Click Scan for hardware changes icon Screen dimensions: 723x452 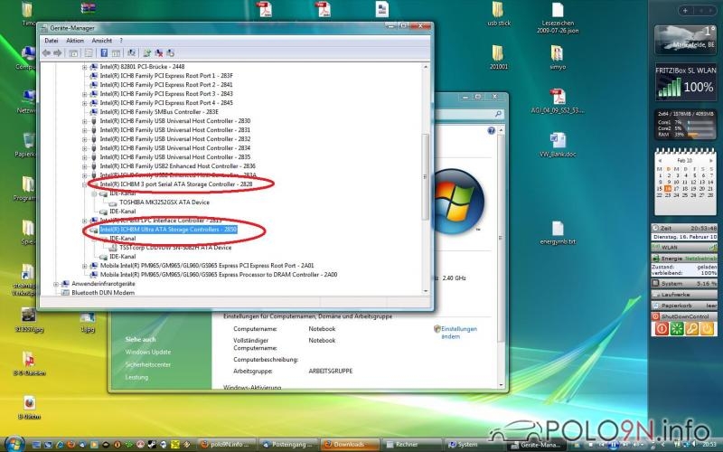[131, 53]
